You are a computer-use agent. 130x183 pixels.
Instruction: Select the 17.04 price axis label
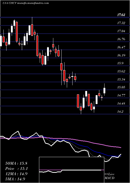121,31
